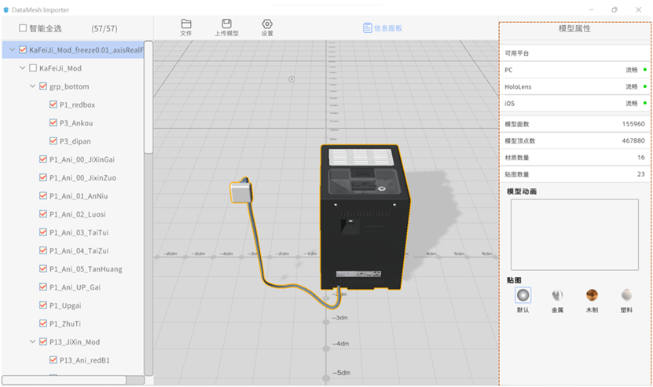Image resolution: width=653 pixels, height=387 pixels.
Task: Restore the window size
Action: [614, 9]
